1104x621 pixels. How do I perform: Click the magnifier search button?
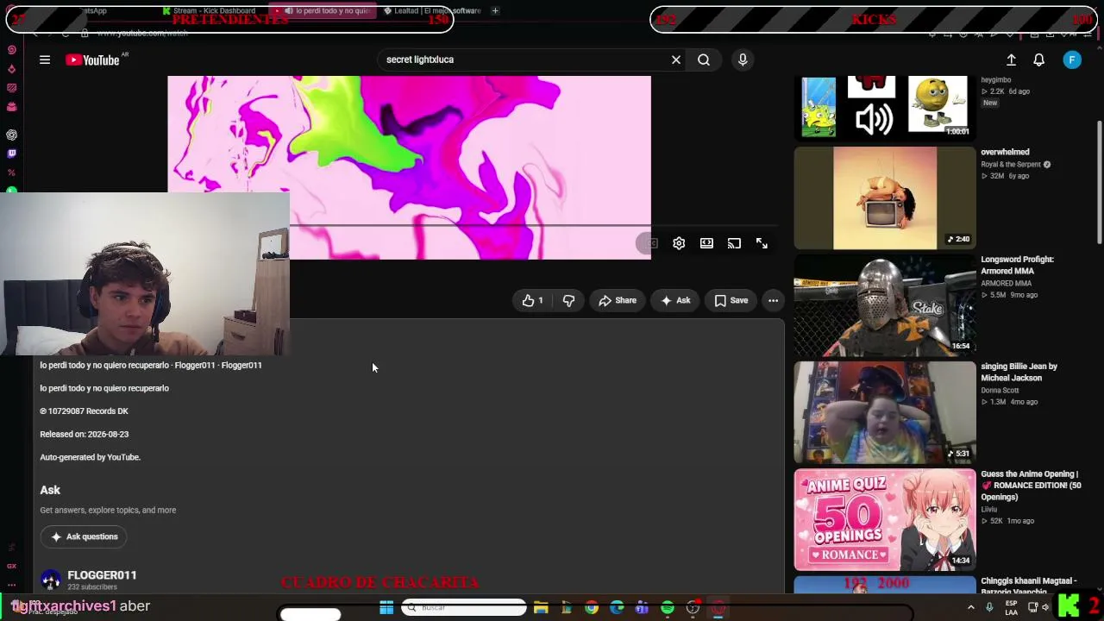pos(704,60)
